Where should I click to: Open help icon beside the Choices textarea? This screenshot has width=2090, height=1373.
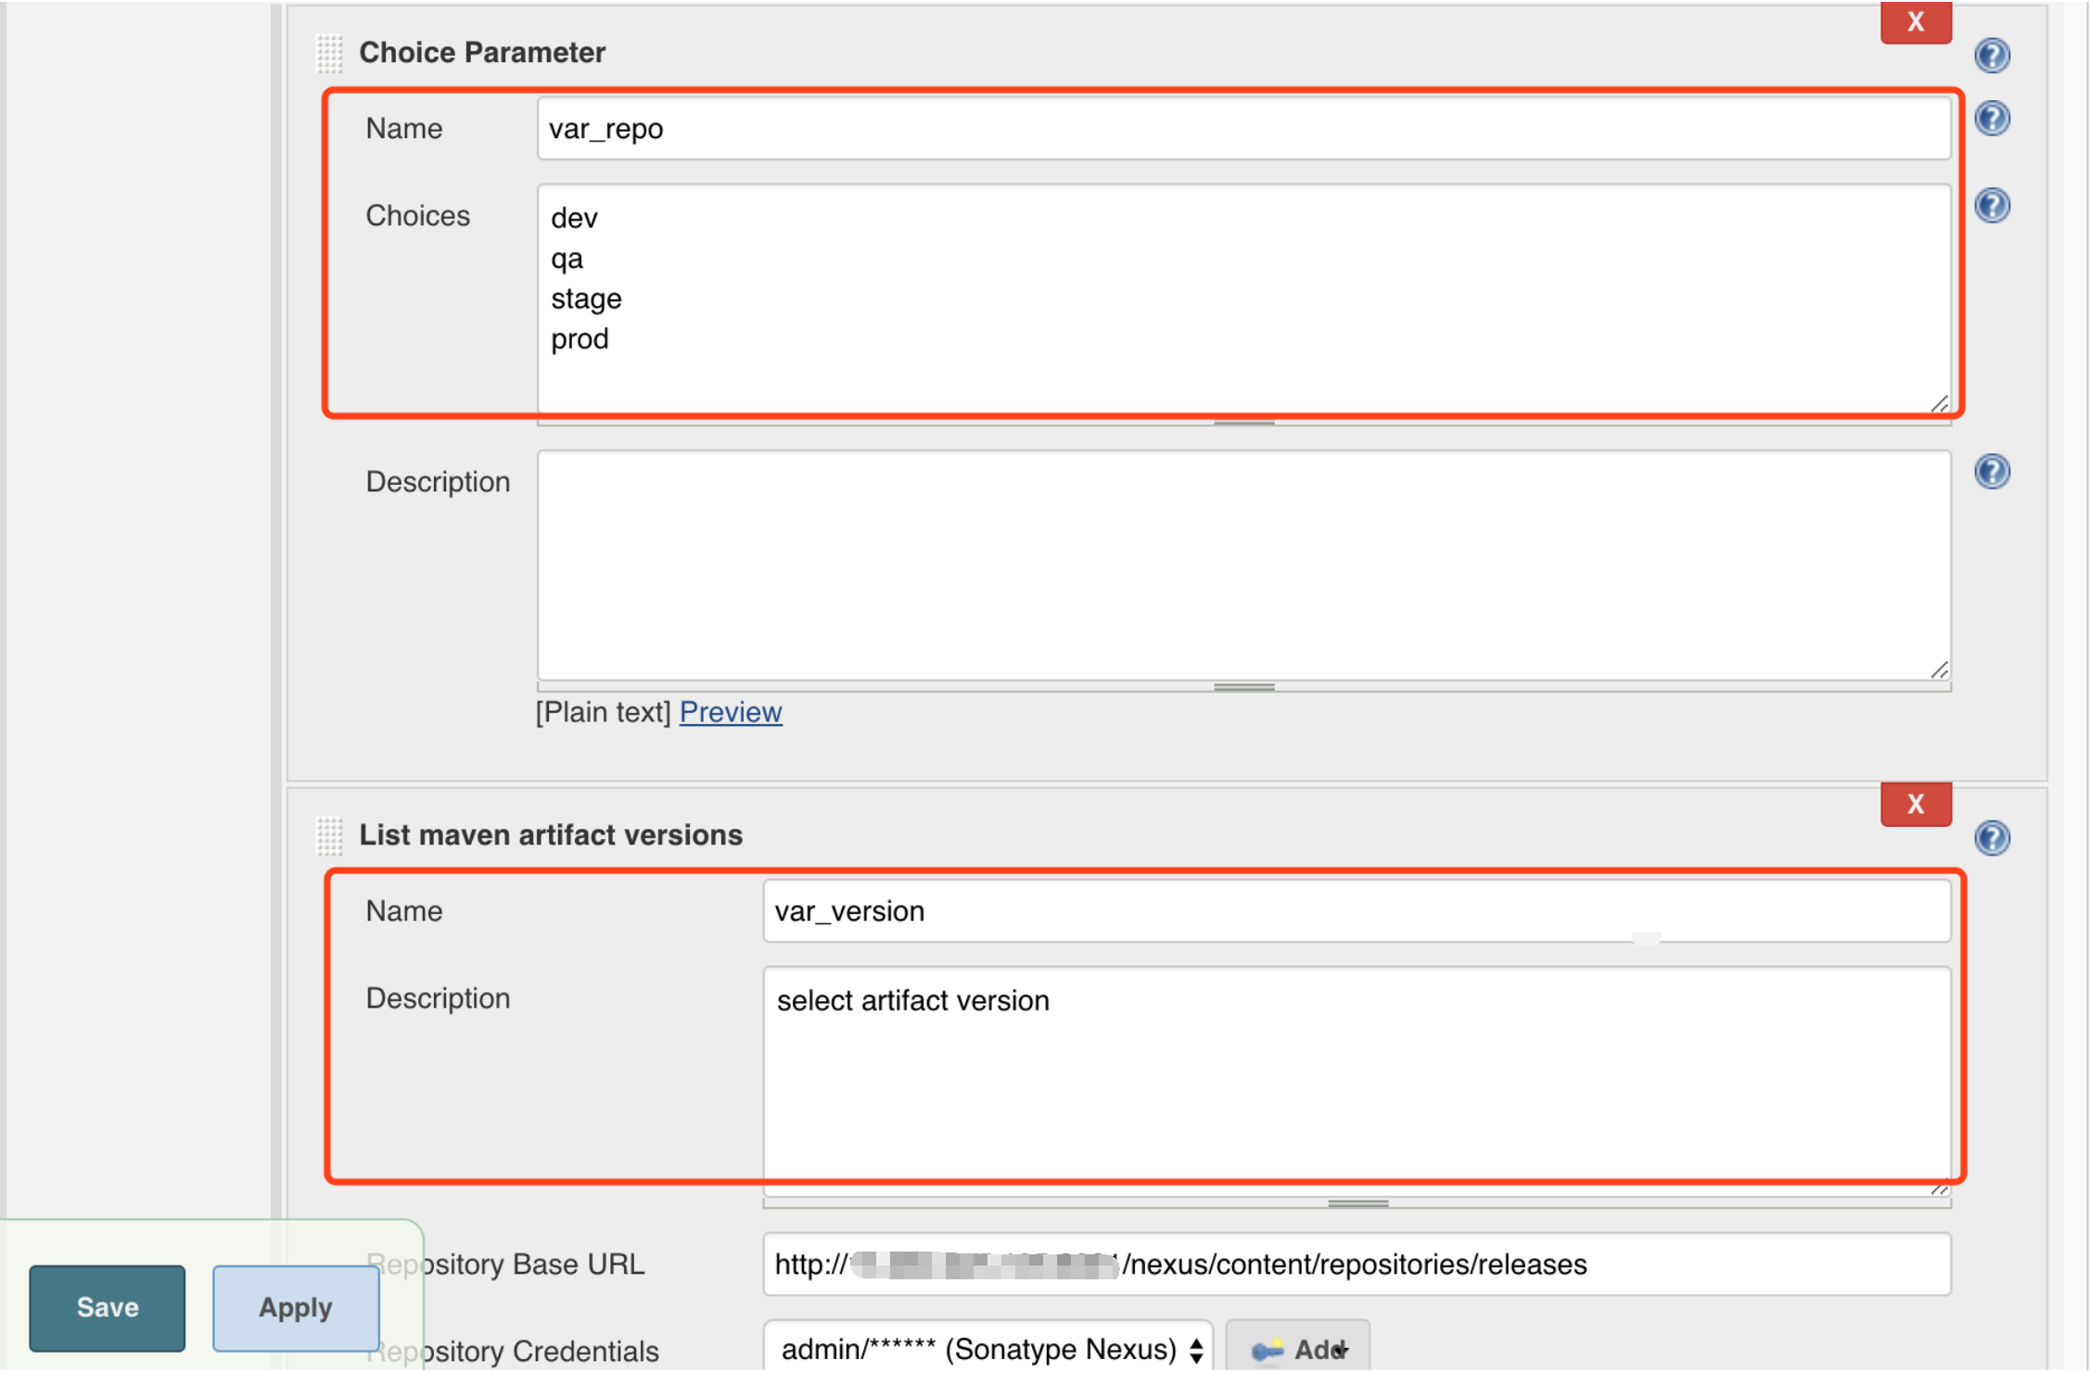[1992, 205]
